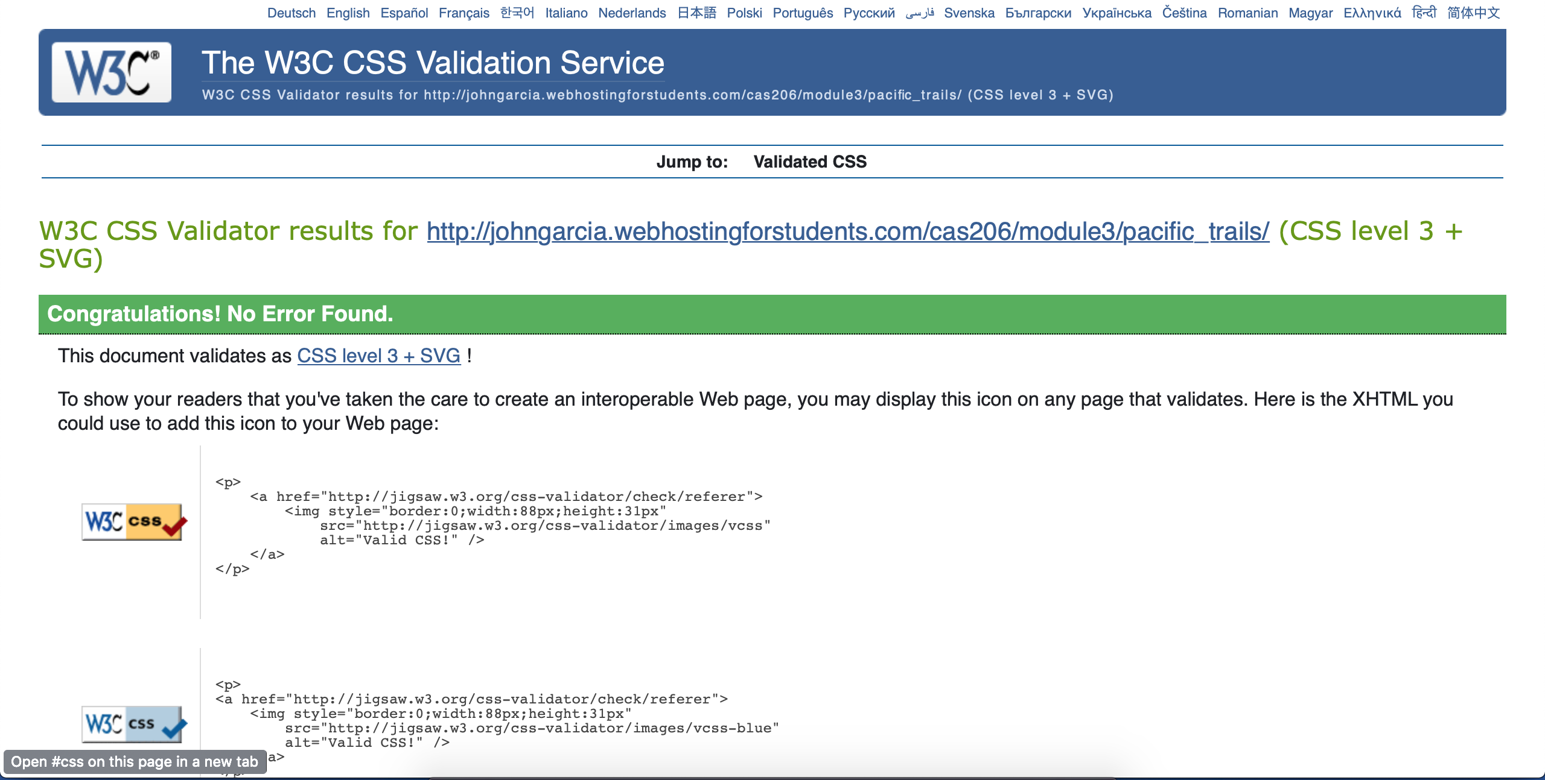The width and height of the screenshot is (1545, 780).
Task: Click The W3C CSS Validation Service title
Action: (x=433, y=63)
